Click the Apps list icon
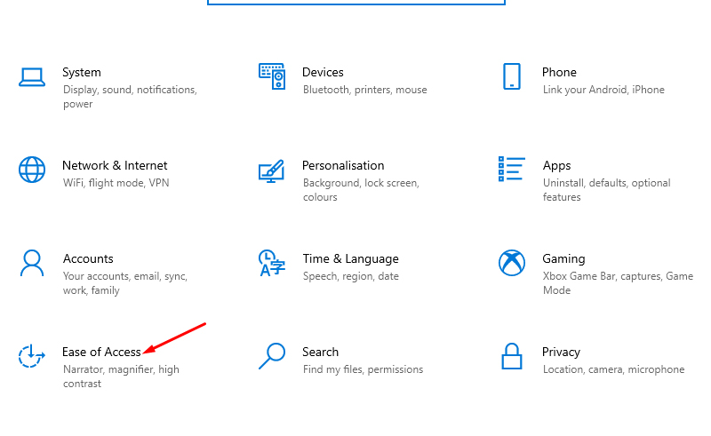 coord(512,170)
